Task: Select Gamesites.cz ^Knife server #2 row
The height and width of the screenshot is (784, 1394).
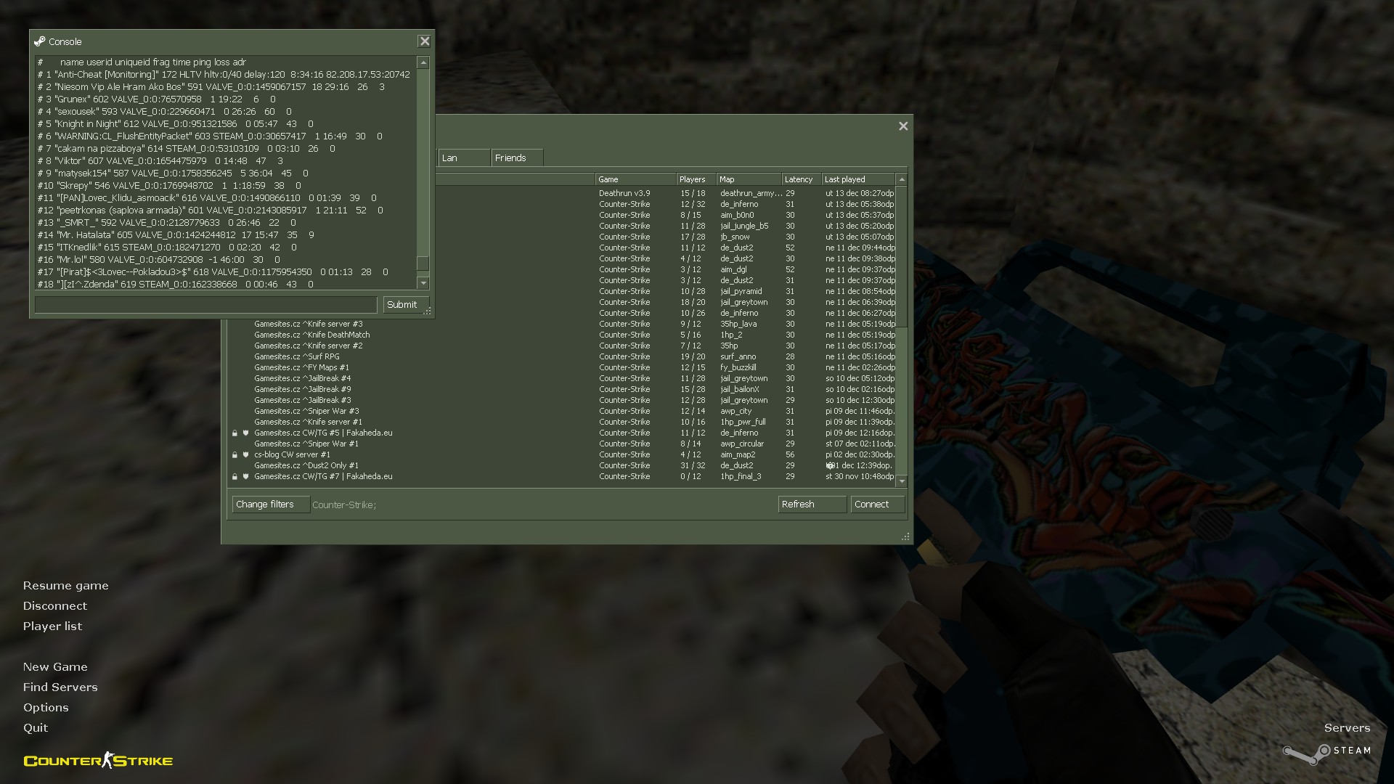Action: tap(562, 346)
